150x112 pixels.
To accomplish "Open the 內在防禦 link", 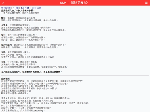I will (x=37, y=8).
